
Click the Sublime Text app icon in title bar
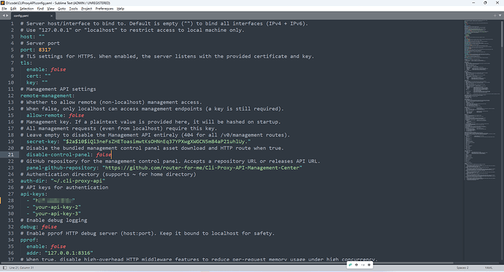3,3
